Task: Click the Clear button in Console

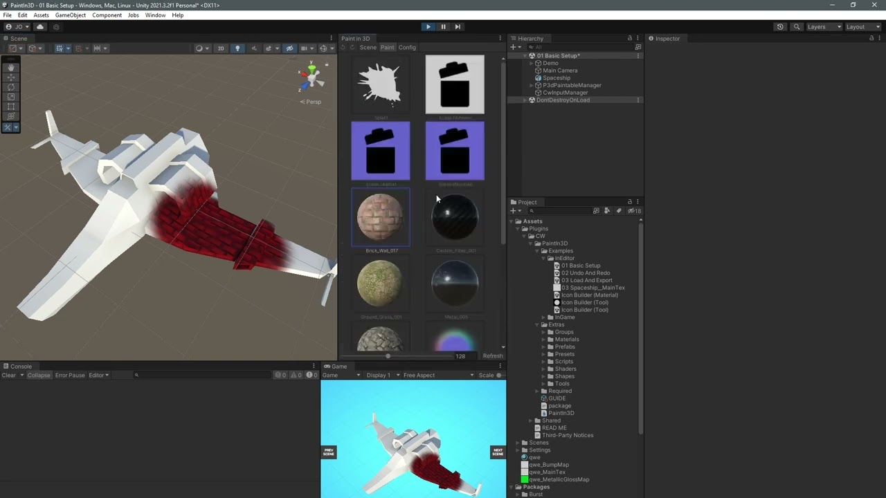Action: coord(9,375)
